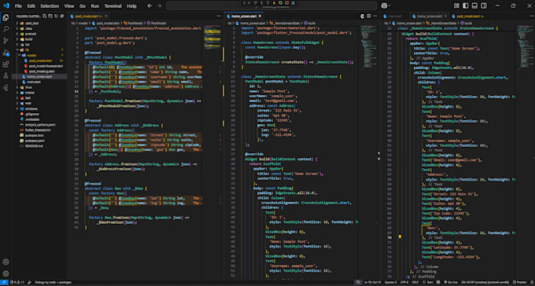
Task: Open the Accounts icon in activity bar
Action: (x=6, y=262)
